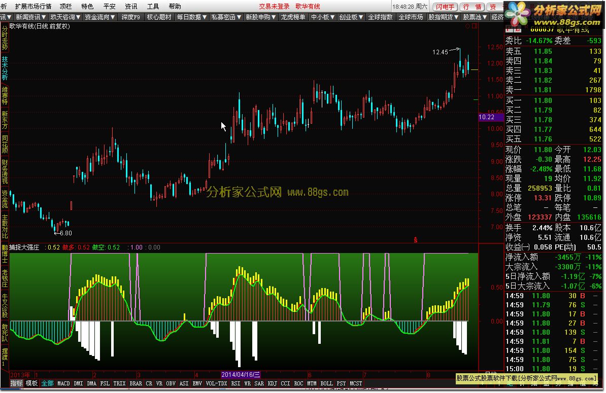Select the RSI indicator tab
Viewport: 606px width, 393px height.
pyautogui.click(x=235, y=383)
